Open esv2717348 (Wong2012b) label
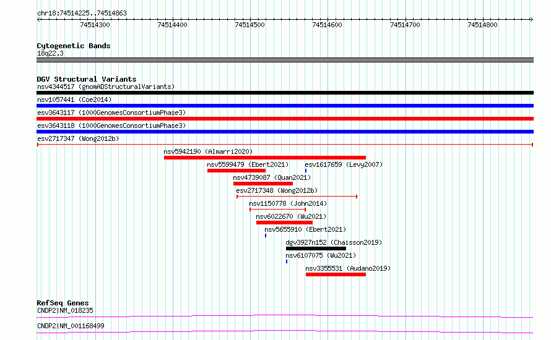 (x=277, y=190)
